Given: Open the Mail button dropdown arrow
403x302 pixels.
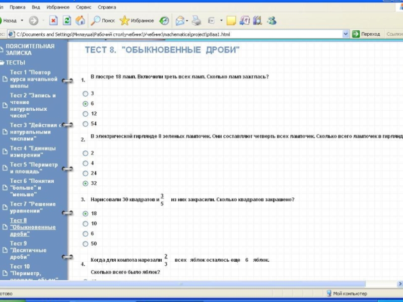Looking at the screenshot, I should [187, 21].
